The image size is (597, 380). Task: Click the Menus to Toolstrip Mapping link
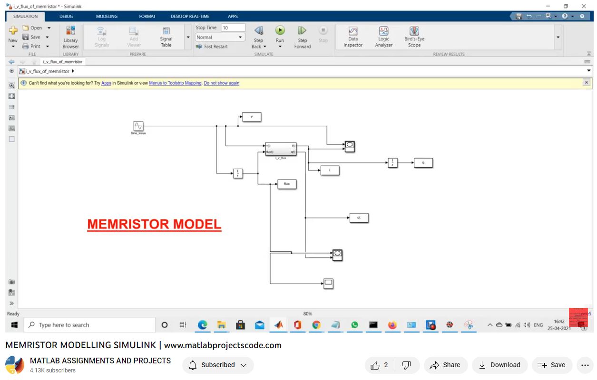175,83
